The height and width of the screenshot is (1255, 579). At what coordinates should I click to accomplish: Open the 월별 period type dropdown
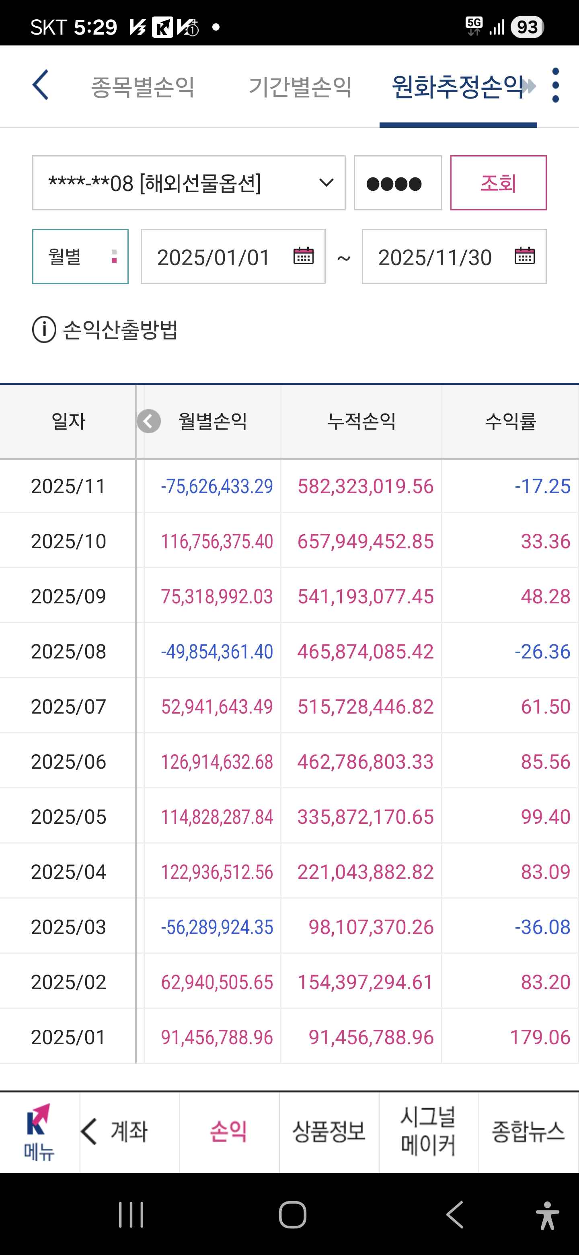click(x=80, y=256)
